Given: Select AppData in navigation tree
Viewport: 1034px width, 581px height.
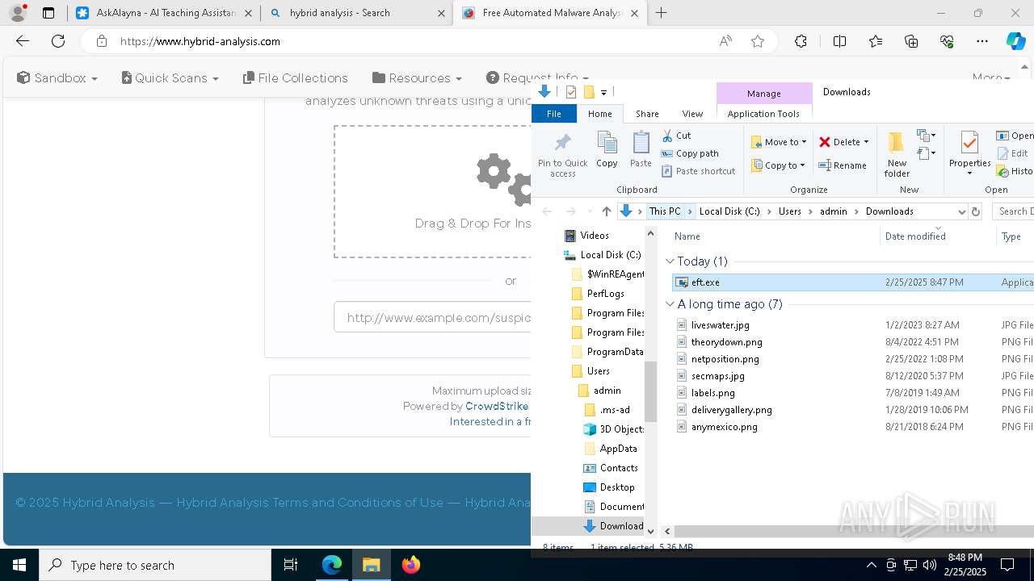Looking at the screenshot, I should click(x=618, y=449).
